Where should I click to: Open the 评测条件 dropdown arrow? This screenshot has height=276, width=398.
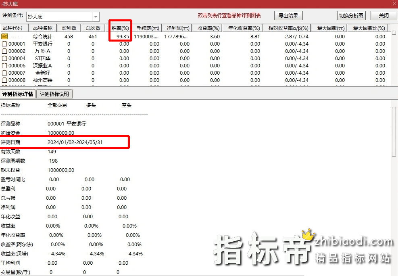click(96, 17)
